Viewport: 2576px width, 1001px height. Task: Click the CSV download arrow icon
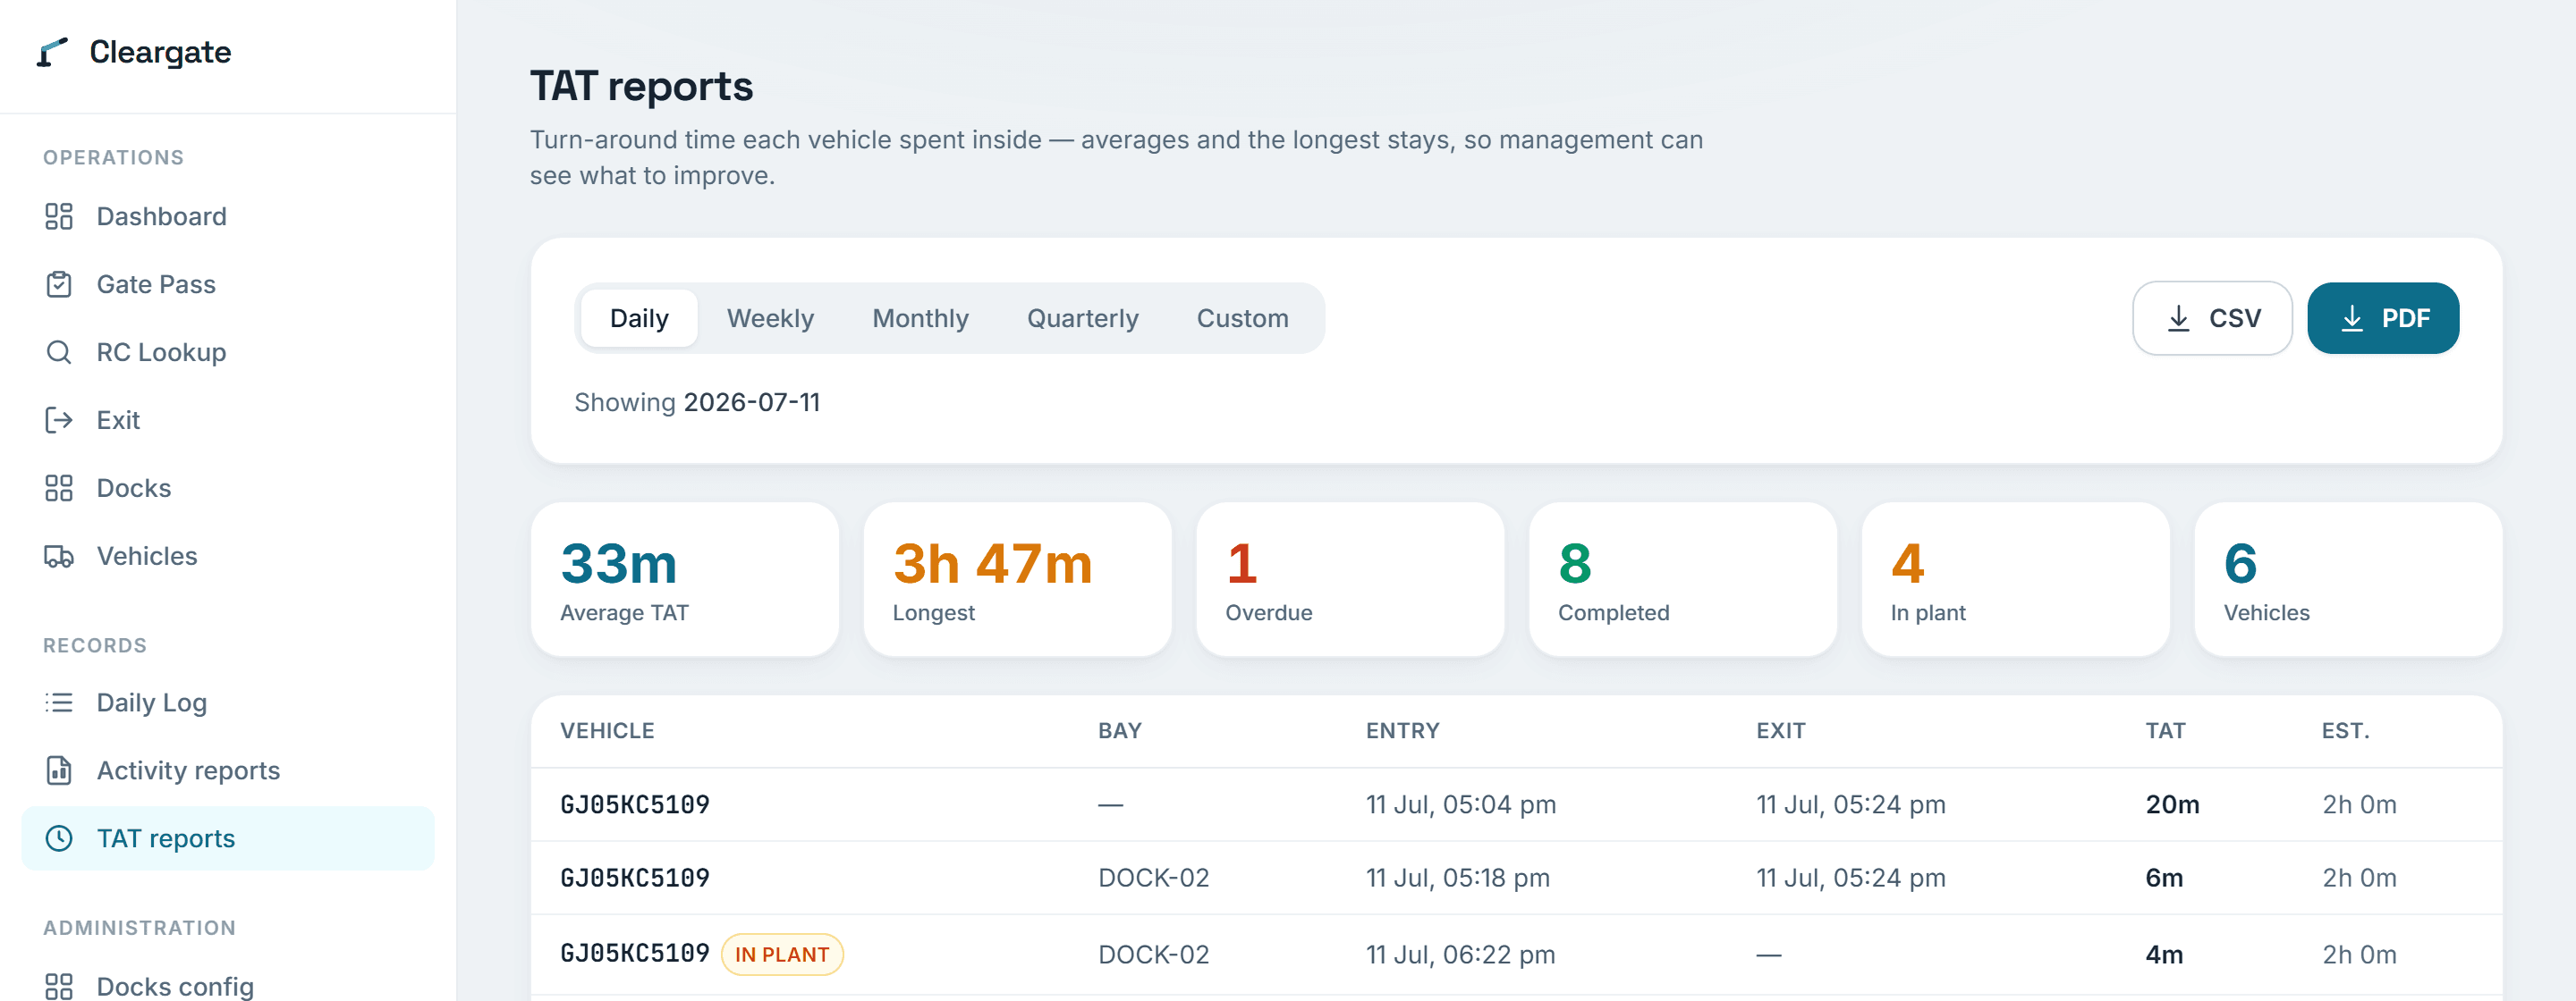[2178, 319]
